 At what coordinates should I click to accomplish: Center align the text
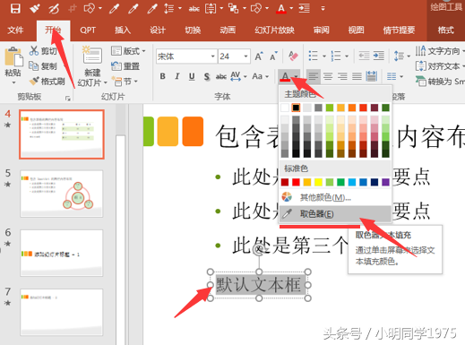[328, 76]
